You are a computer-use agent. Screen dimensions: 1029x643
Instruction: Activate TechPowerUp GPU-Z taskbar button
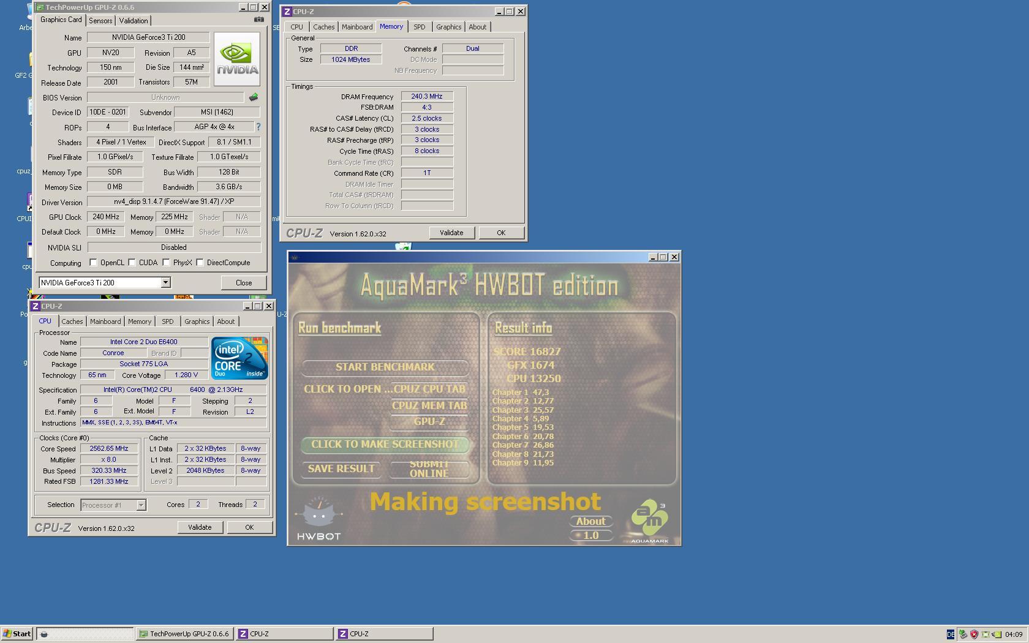pos(184,634)
